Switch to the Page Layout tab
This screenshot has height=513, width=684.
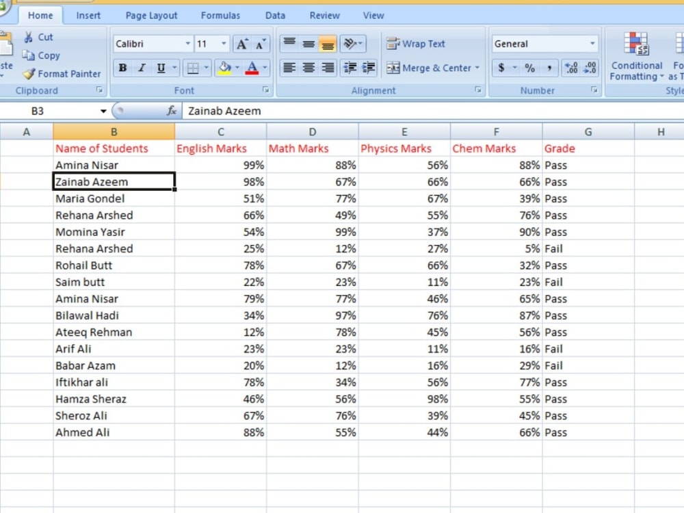point(151,16)
